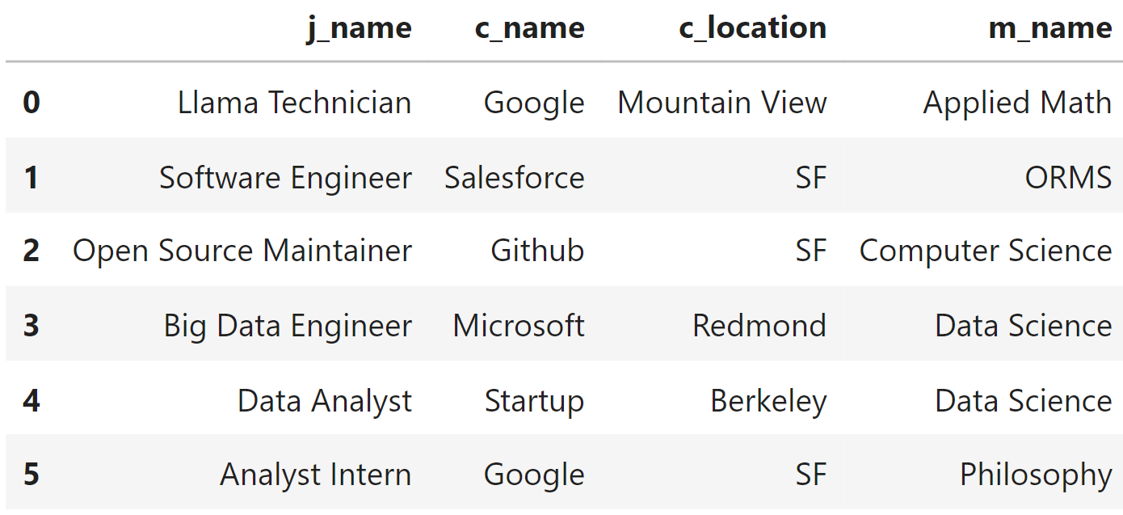
Task: Select the Microsoft company cell
Action: [x=518, y=326]
